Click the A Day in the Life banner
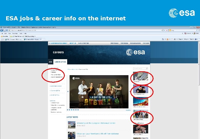Image resolution: width=200 pixels, height=139 pixels. coord(101,97)
